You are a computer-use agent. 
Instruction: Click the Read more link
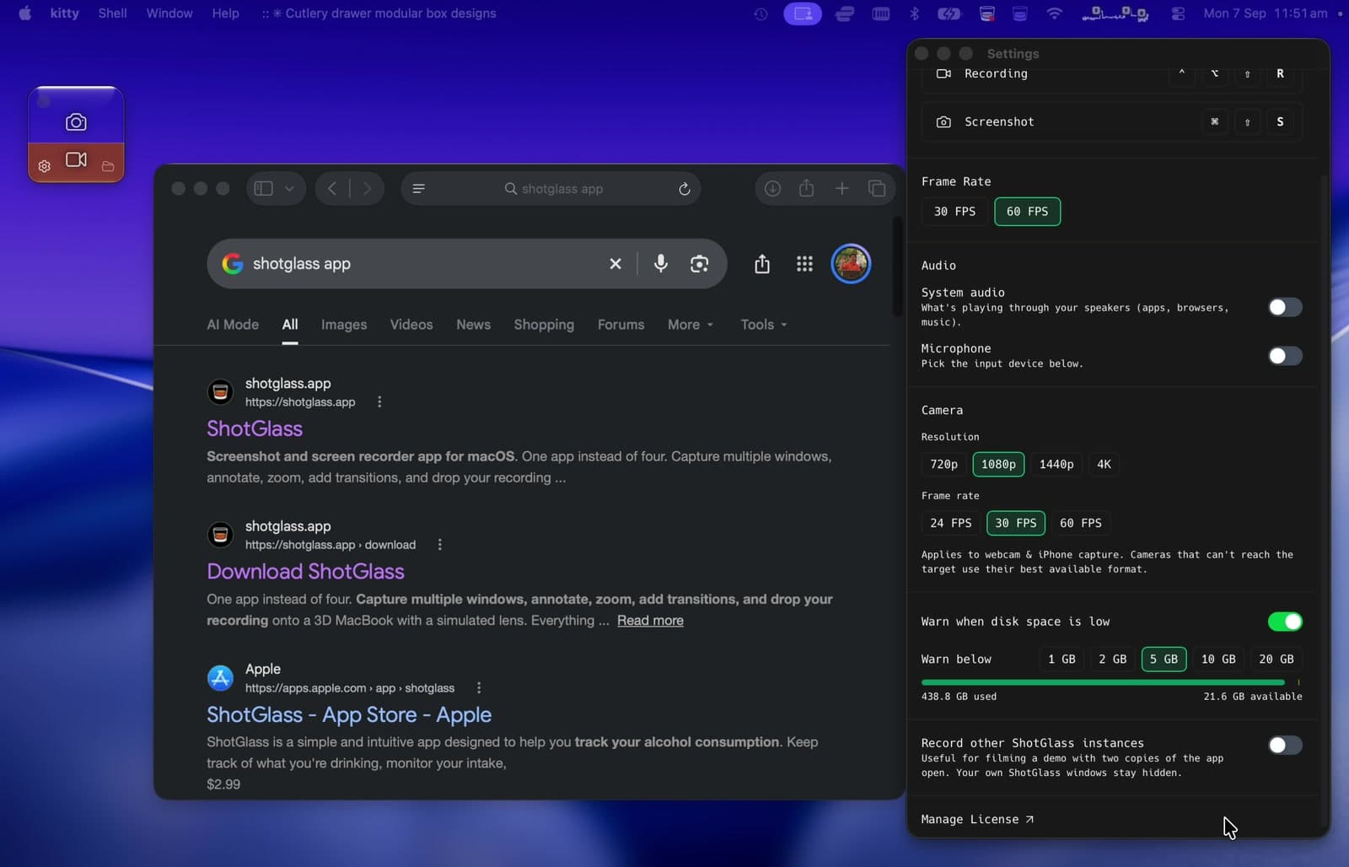pyautogui.click(x=650, y=621)
